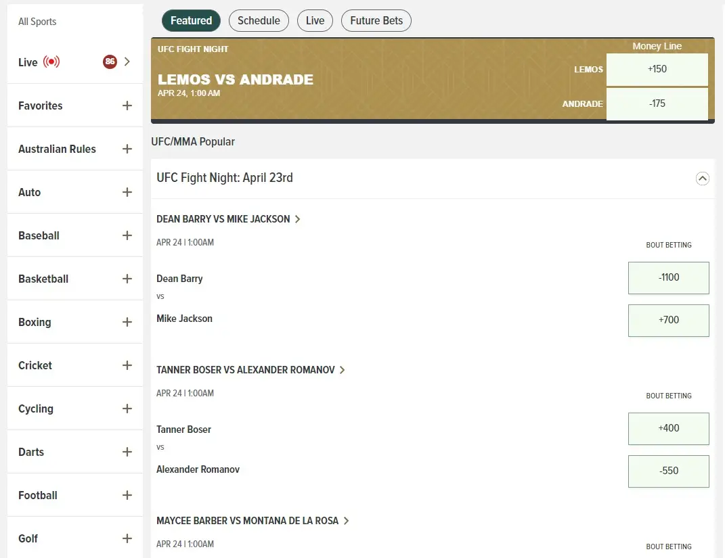This screenshot has width=725, height=558.
Task: Open Tanner Boser vs Alexander Romanov chevron
Action: (x=342, y=370)
